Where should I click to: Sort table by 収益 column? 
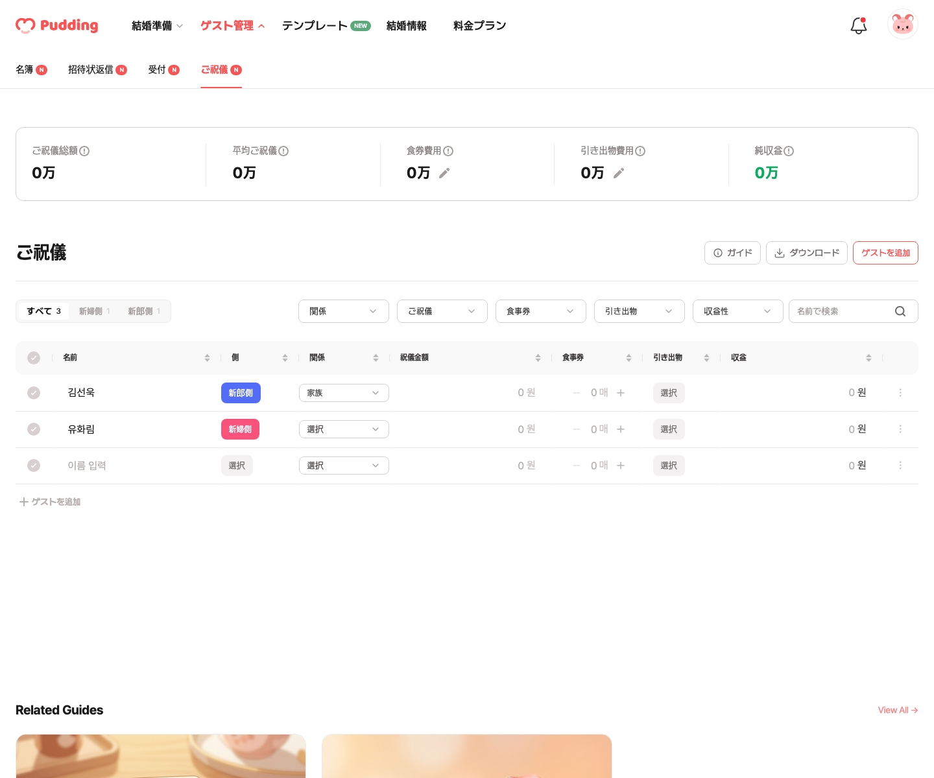coord(868,358)
